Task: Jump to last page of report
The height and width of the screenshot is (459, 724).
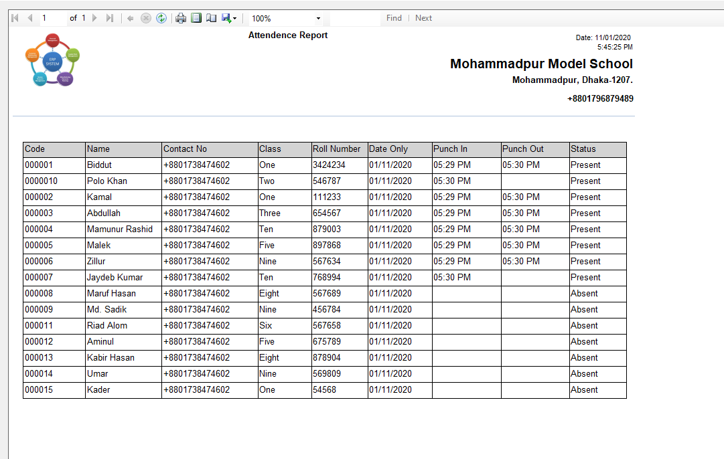Action: (x=109, y=18)
